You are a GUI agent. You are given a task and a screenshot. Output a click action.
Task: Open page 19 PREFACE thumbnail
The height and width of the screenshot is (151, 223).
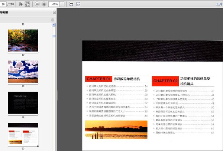point(23,103)
